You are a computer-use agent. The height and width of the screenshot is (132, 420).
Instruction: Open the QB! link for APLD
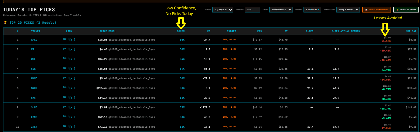pyautogui.click(x=65, y=40)
